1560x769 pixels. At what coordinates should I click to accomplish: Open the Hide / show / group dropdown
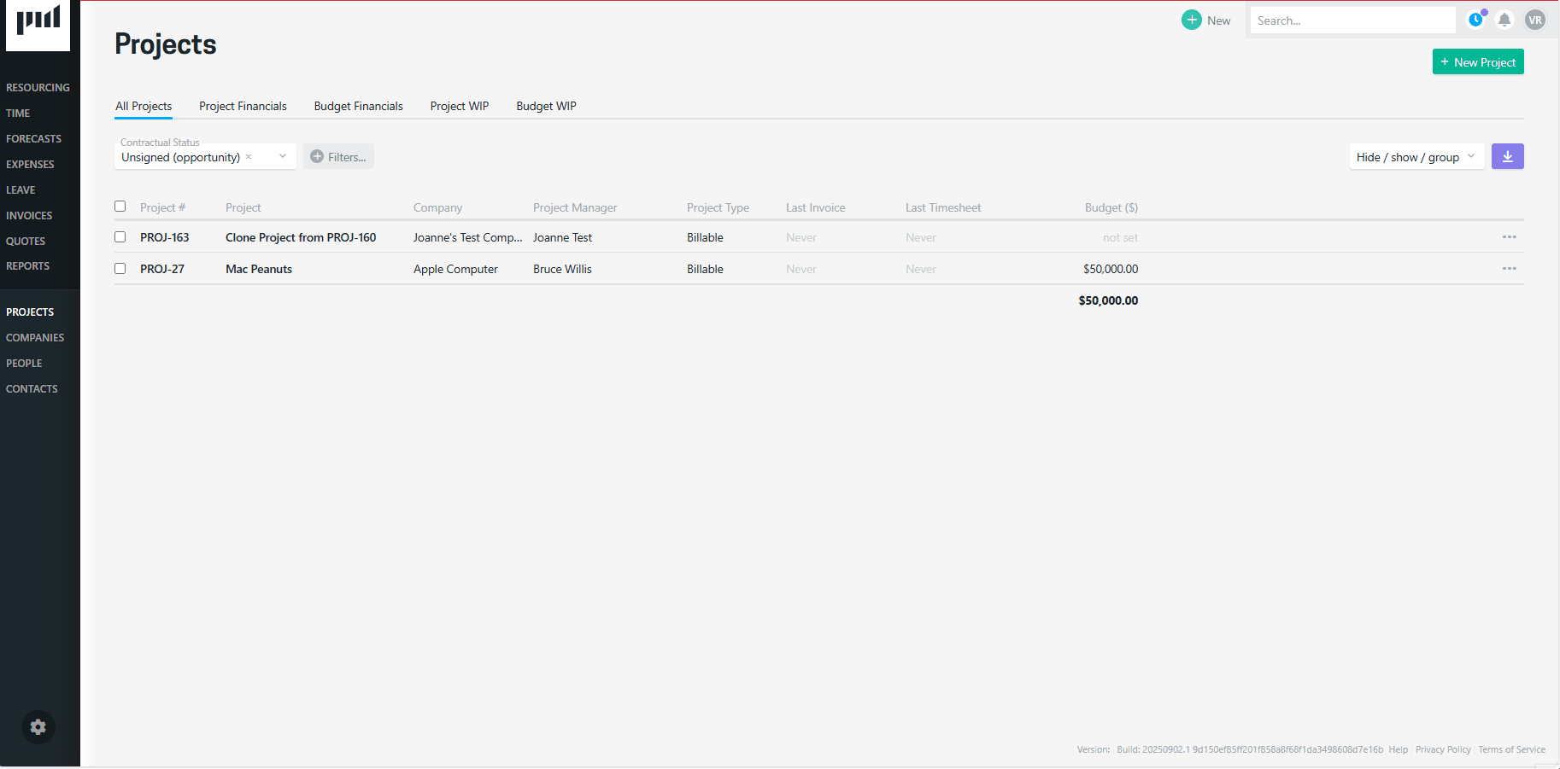tap(1416, 157)
